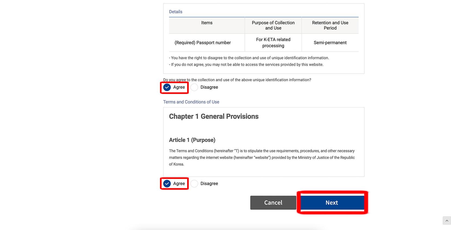Choose Agree for Terms and Conditions
451x230 pixels.
pos(167,183)
